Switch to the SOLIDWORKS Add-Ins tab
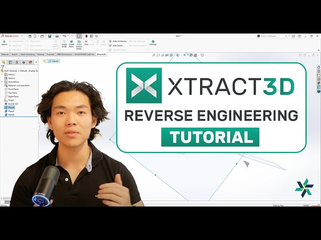The height and width of the screenshot is (240, 321). (x=84, y=54)
